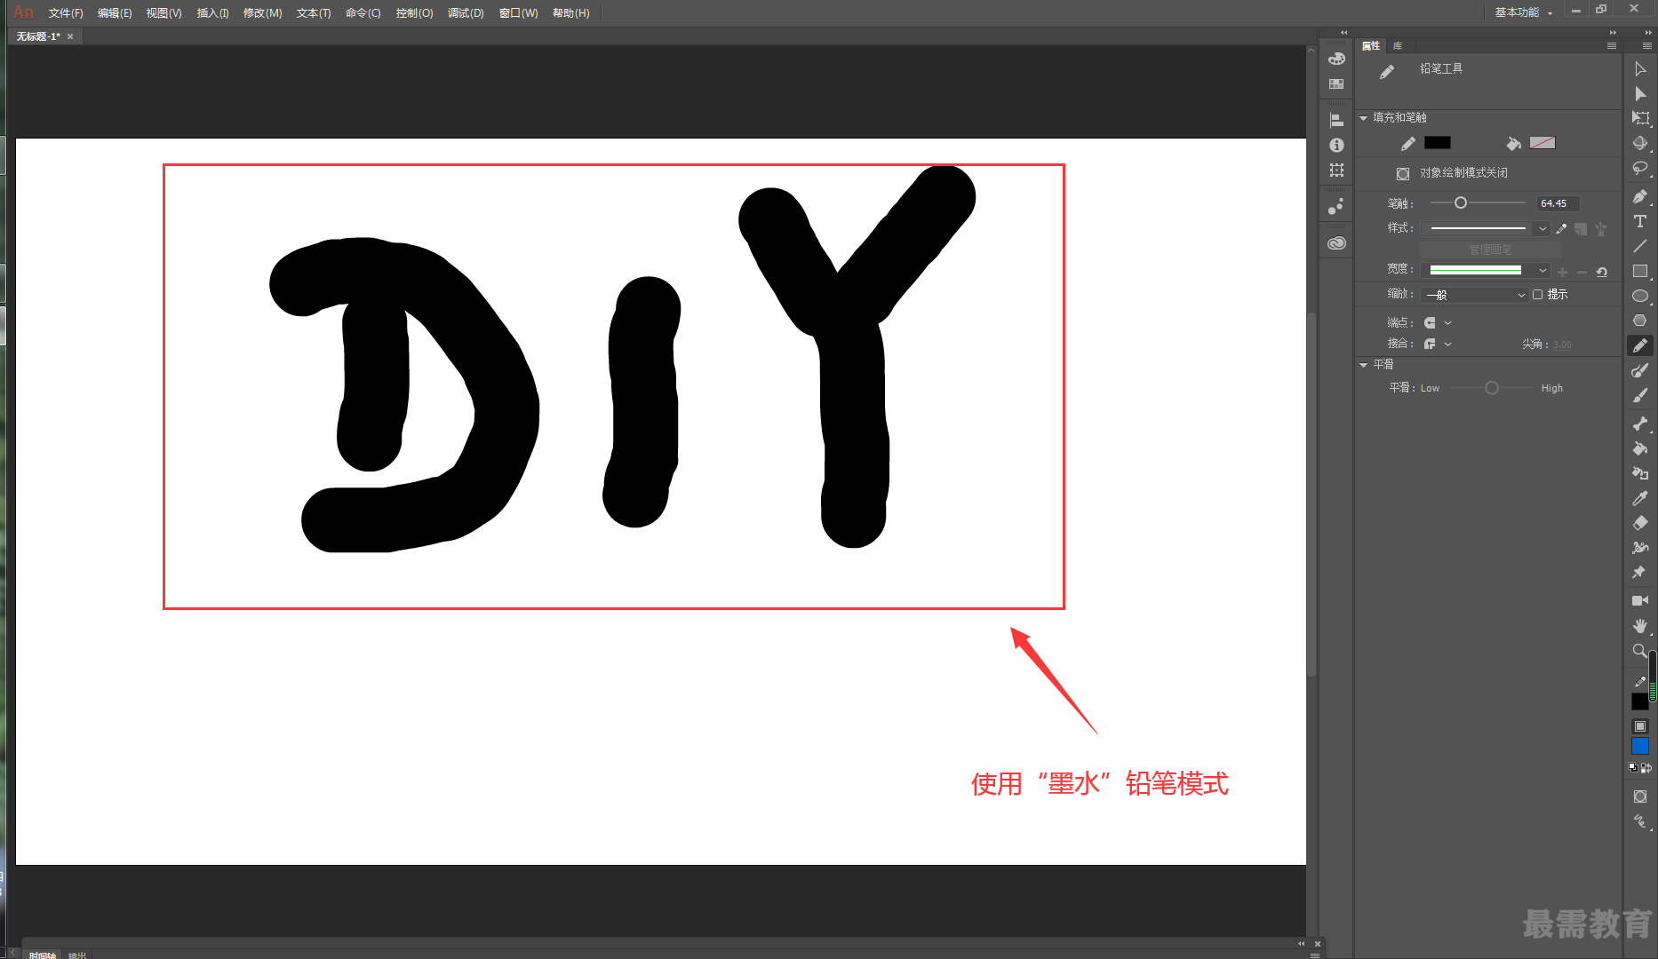Open the Info panel icon
Image resolution: width=1658 pixels, height=959 pixels.
point(1336,145)
